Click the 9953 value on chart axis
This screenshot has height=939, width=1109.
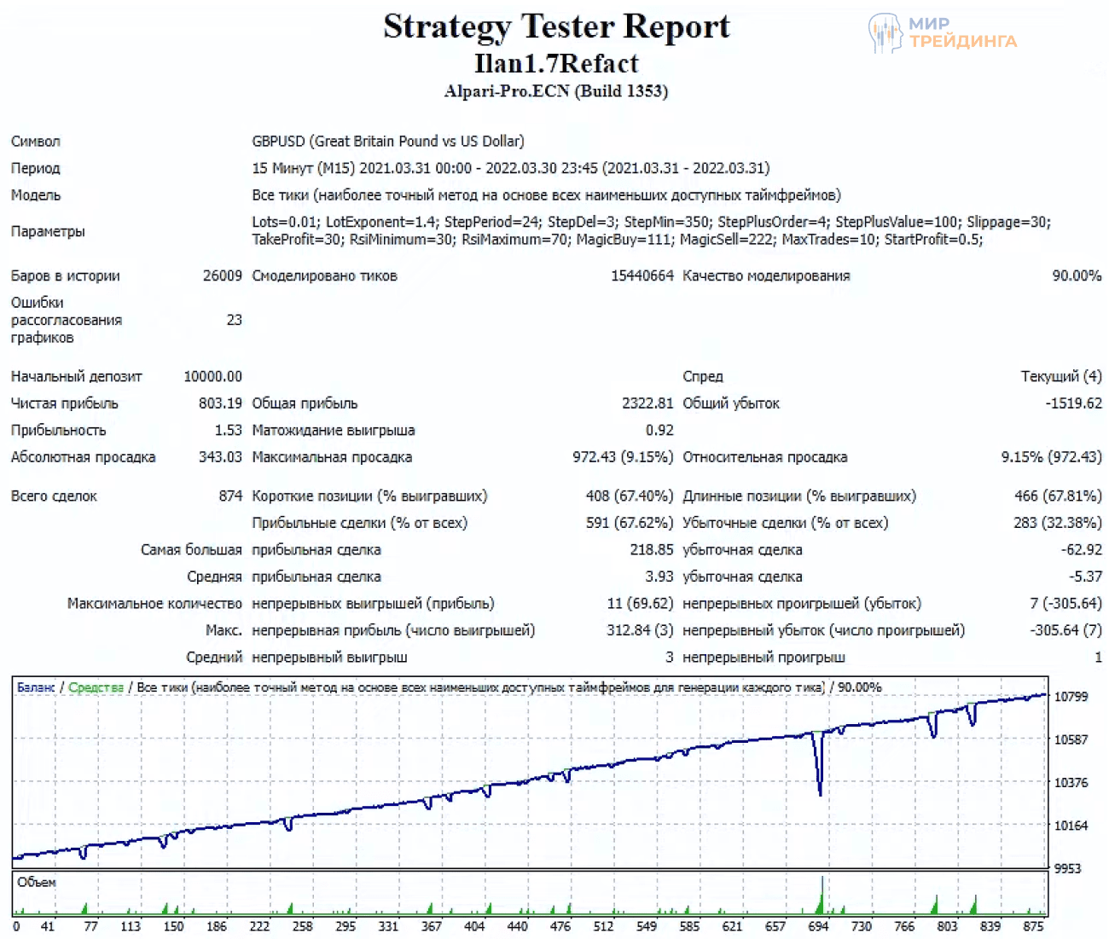(1067, 868)
